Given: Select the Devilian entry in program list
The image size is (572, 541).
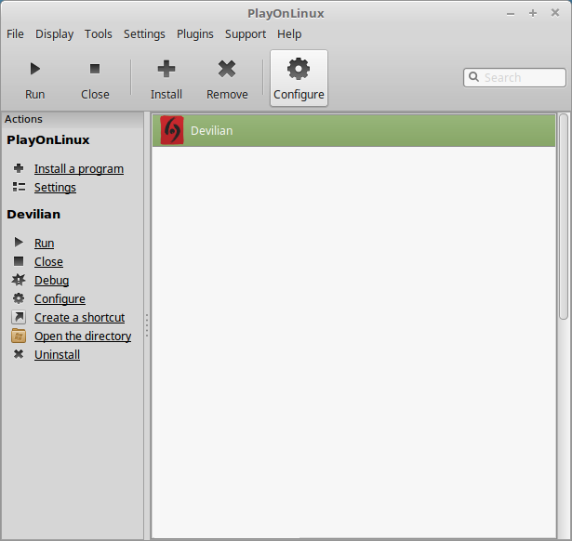Looking at the screenshot, I should pos(353,130).
